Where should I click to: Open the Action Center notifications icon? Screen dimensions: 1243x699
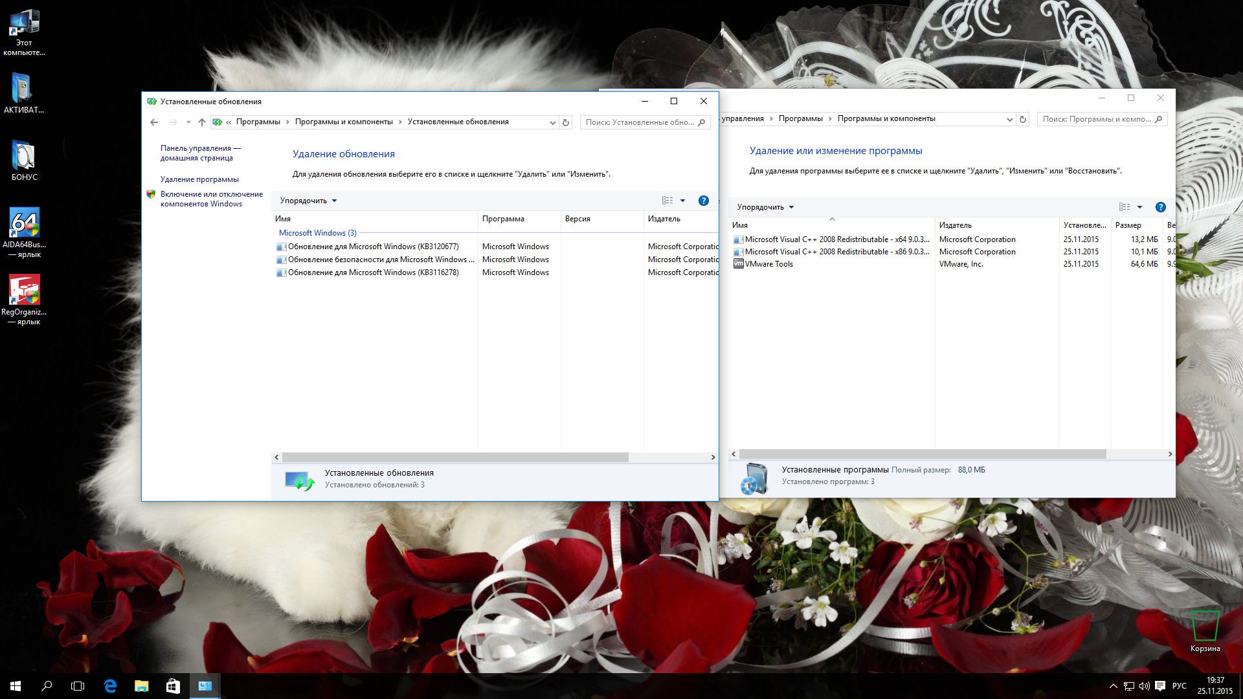[x=1160, y=686]
